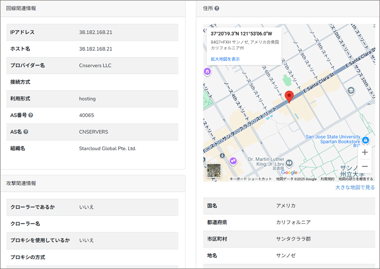Zoom out the map with minus button
The width and height of the screenshot is (380, 269).
(x=365, y=166)
